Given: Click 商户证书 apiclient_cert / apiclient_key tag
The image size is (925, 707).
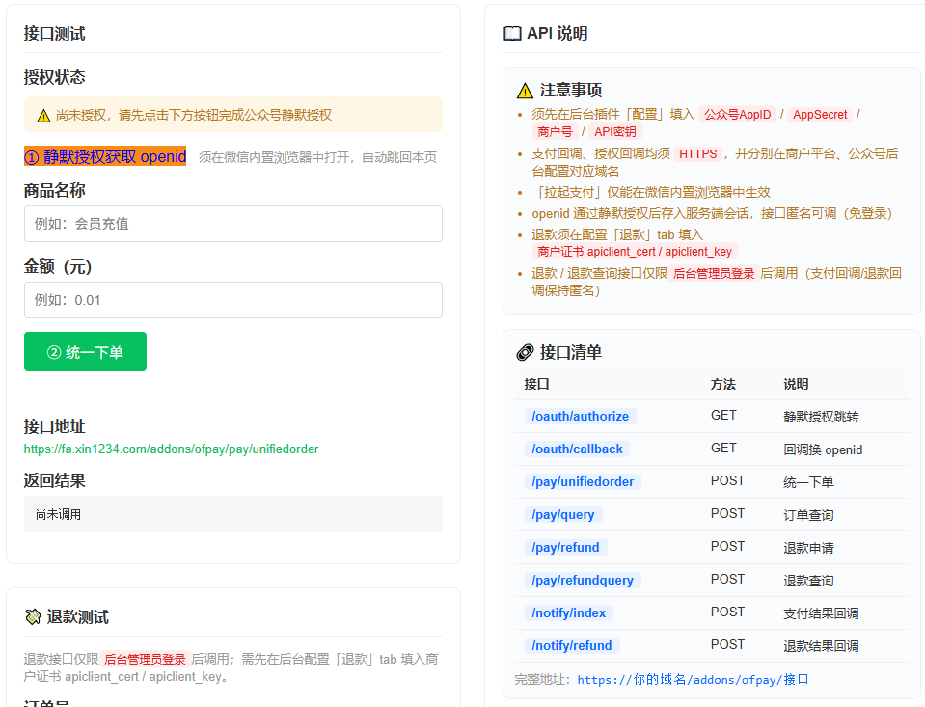Looking at the screenshot, I should click(x=634, y=252).
